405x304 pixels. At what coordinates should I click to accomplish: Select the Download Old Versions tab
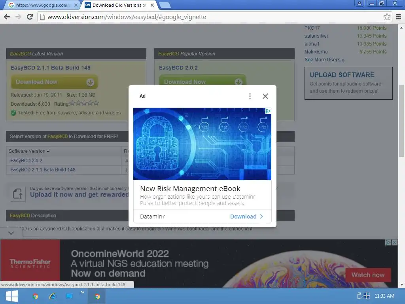(119, 5)
